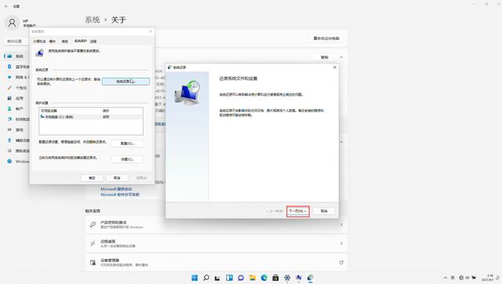502x284 pixels.
Task: Open the Microsoft Services Agreement link
Action: [116, 189]
